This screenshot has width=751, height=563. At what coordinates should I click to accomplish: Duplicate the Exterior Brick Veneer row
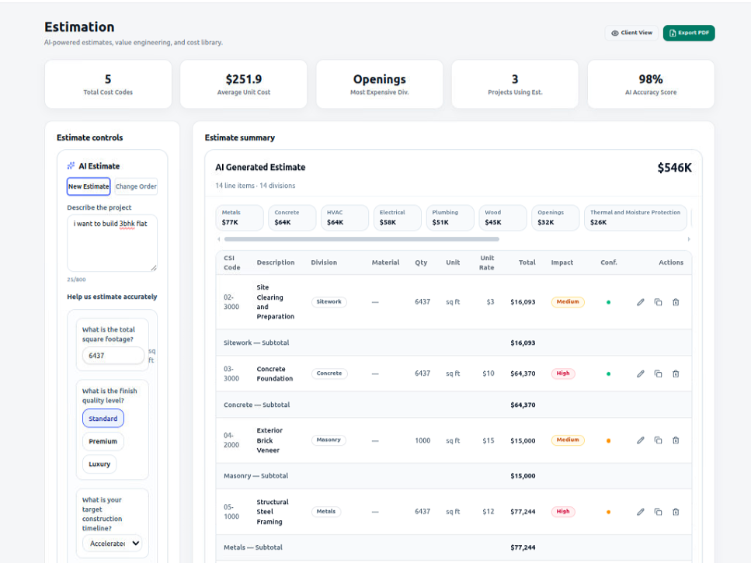[x=658, y=440]
